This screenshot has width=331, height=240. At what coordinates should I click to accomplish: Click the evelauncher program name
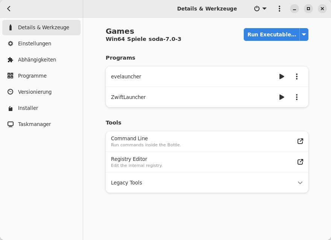coord(126,76)
